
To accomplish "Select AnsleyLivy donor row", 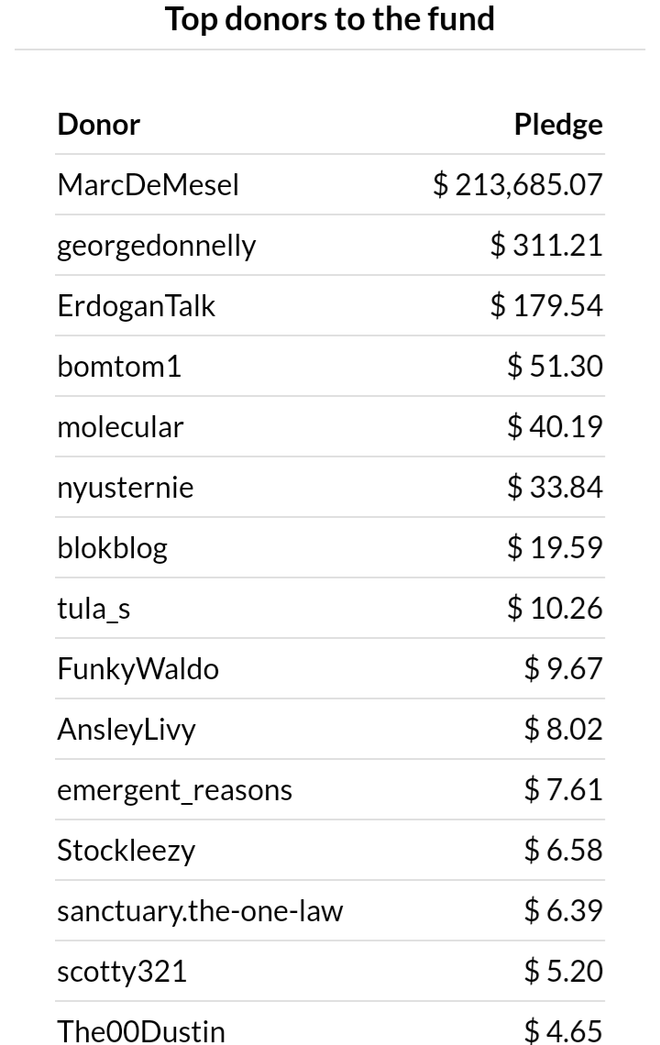I will (330, 729).
